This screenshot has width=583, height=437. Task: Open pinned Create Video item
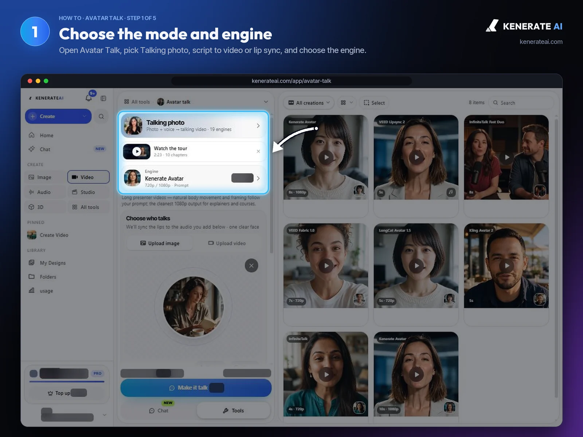[54, 235]
